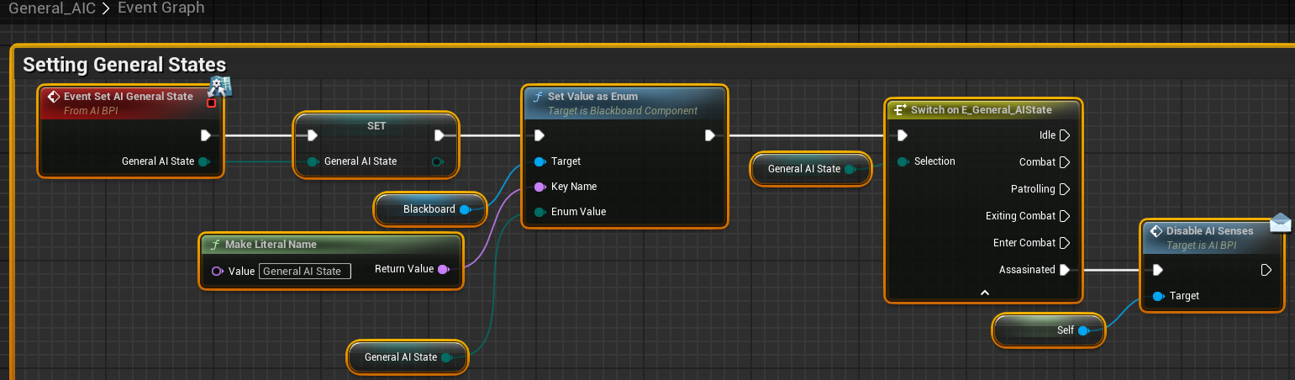Click Set Value as Enum exec output pin
Screen dimensions: 1295x380
pos(710,135)
